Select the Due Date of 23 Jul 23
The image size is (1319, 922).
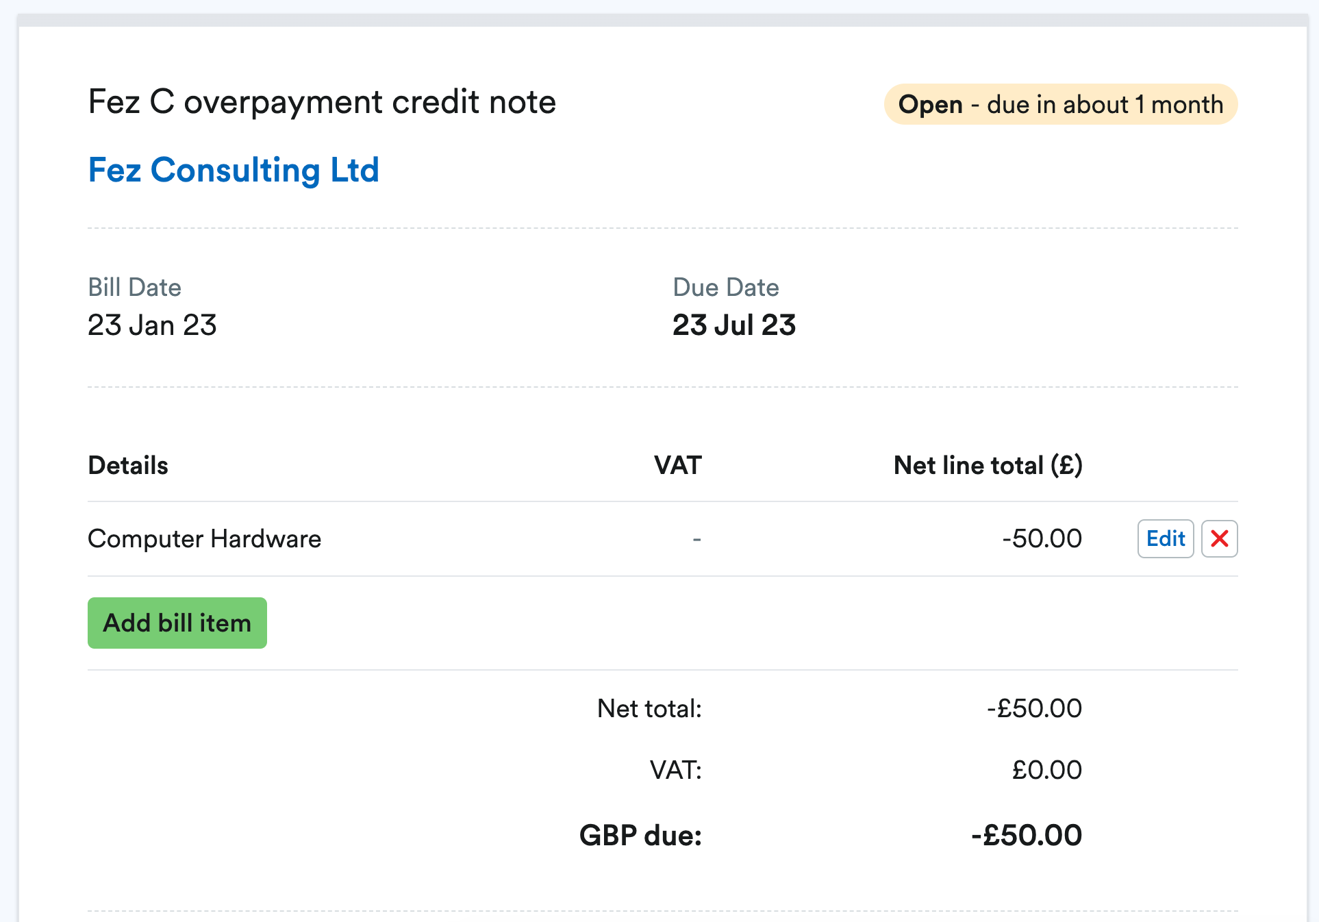(x=733, y=325)
